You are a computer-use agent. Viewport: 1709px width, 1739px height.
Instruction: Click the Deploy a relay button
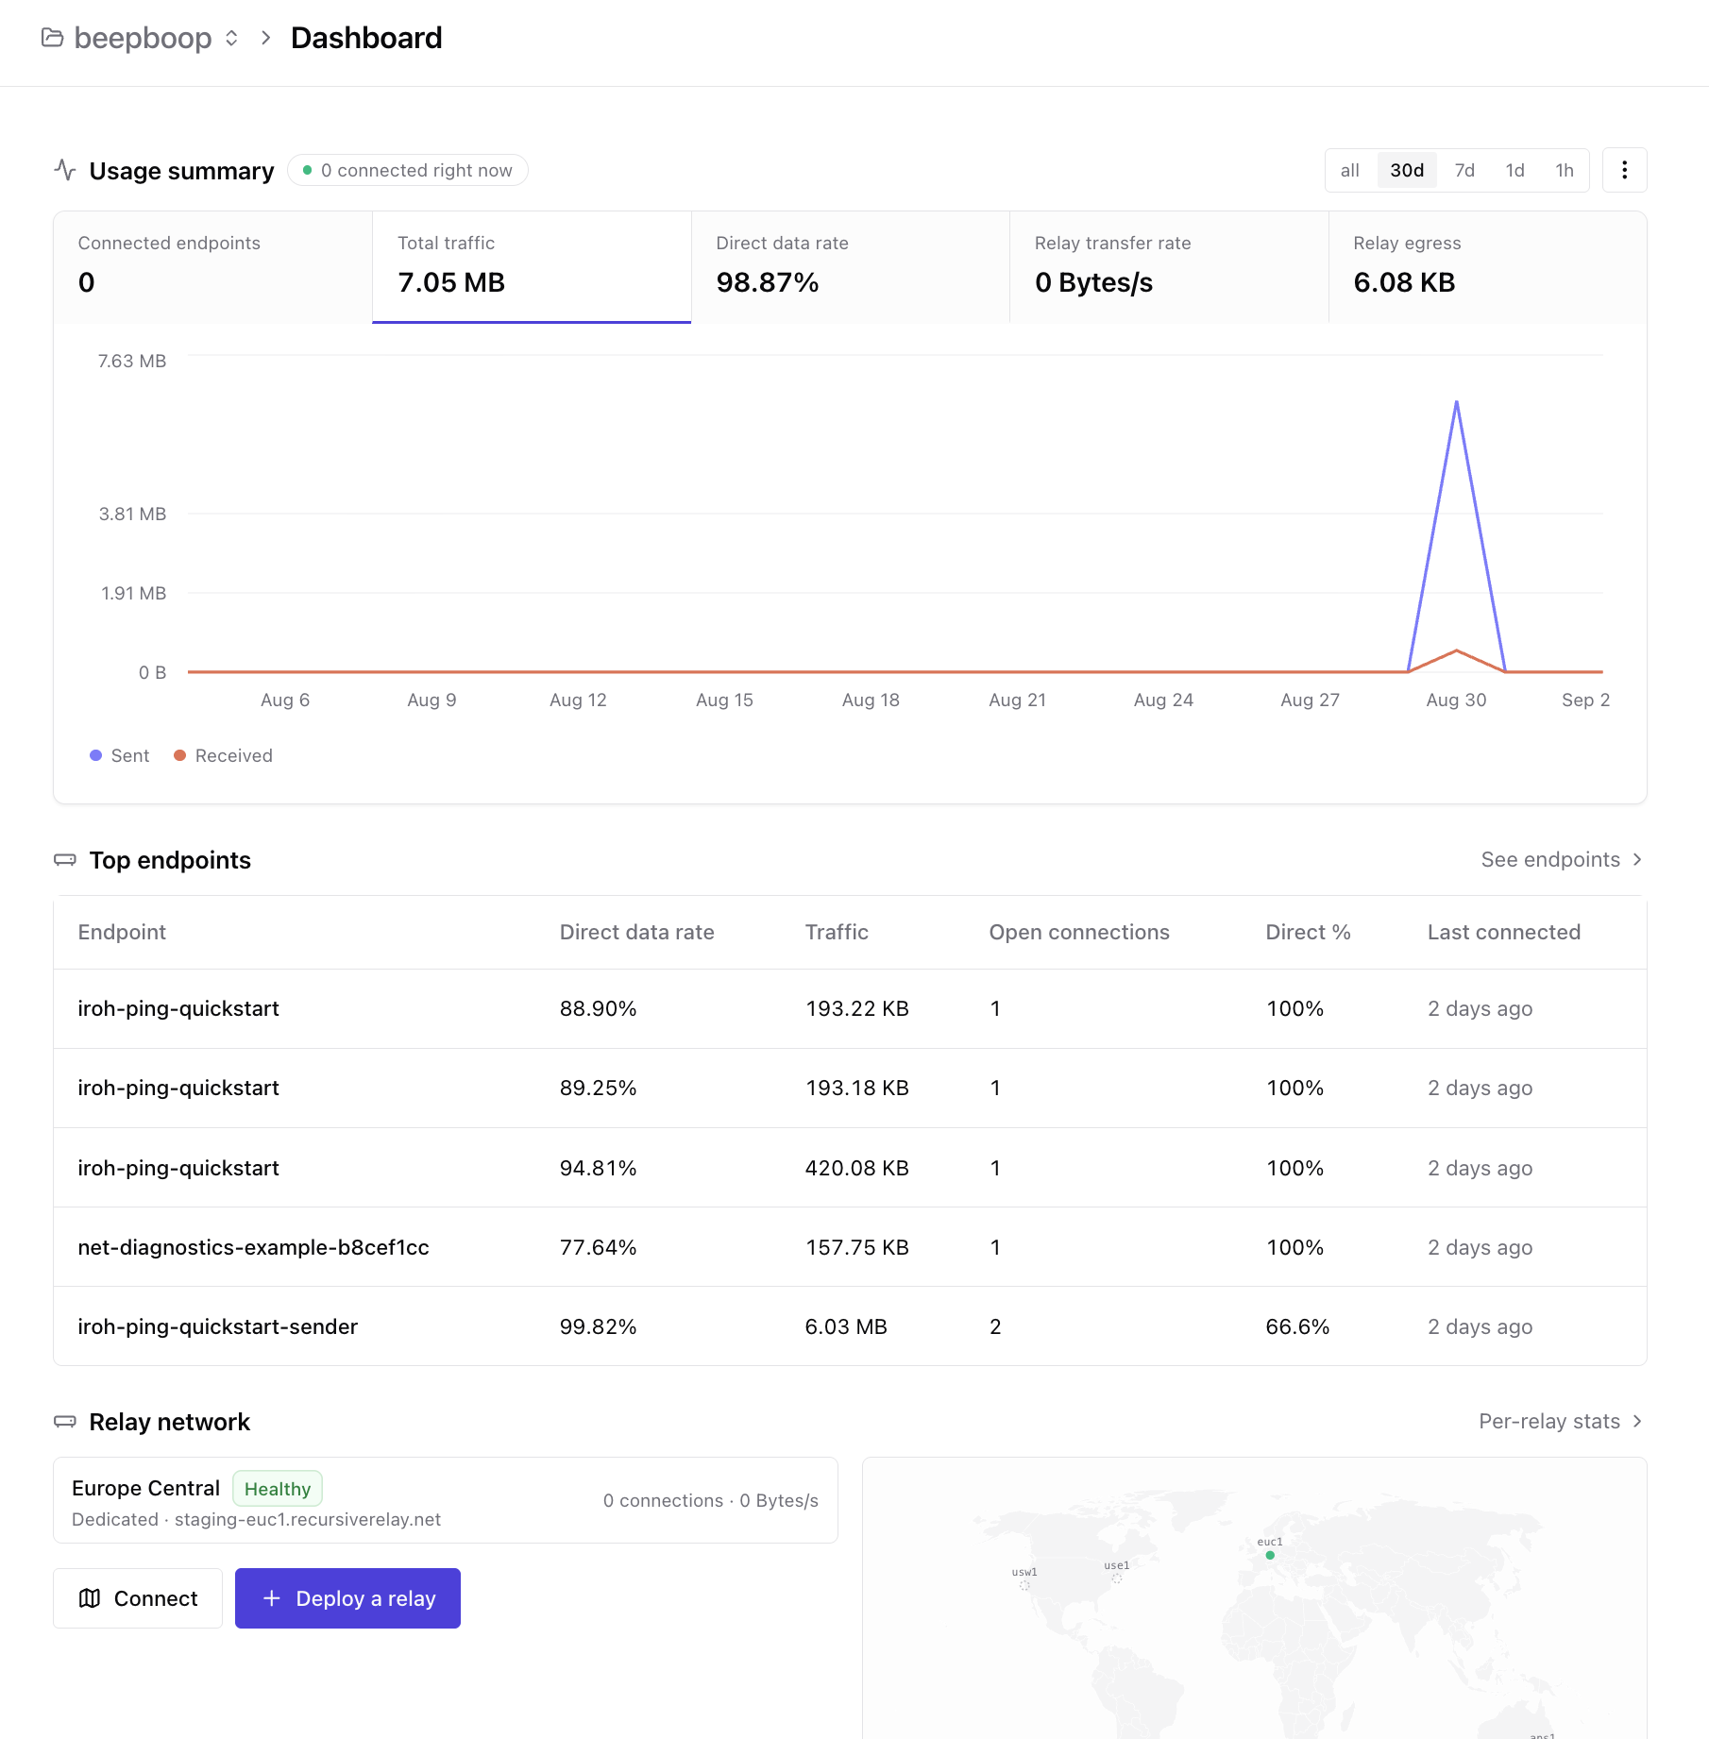pos(347,1598)
